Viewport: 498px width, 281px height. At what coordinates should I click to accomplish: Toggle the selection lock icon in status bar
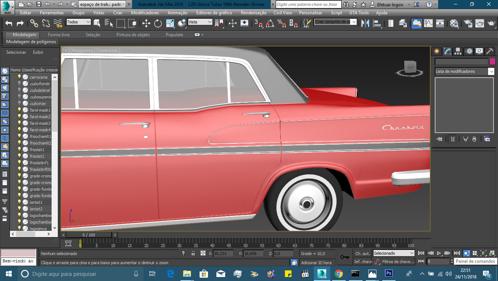pyautogui.click(x=193, y=253)
